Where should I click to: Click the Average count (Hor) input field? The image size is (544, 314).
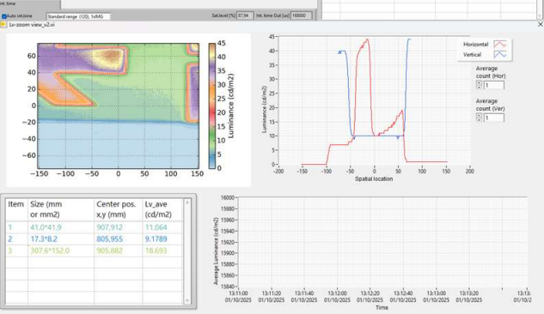(493, 85)
